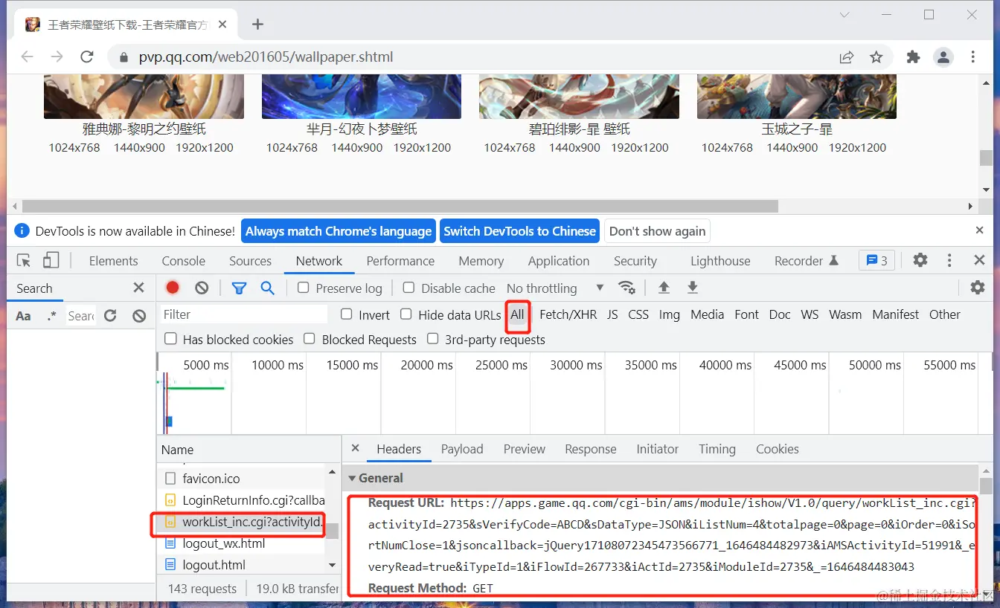Select the logout_wx.html request row
This screenshot has height=608, width=1000.
coord(244,543)
